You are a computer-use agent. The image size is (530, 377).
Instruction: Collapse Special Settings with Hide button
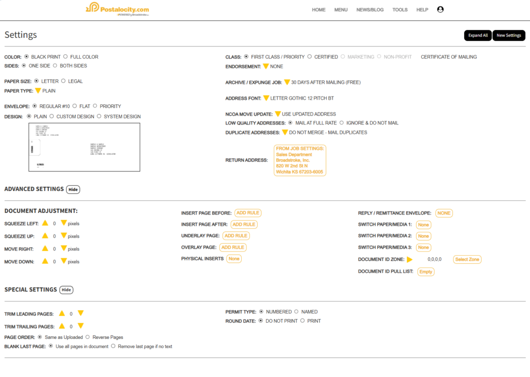point(66,290)
